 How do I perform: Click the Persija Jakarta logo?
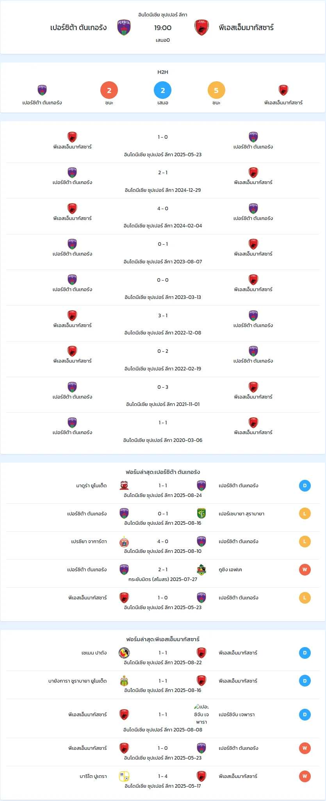pyautogui.click(x=124, y=542)
